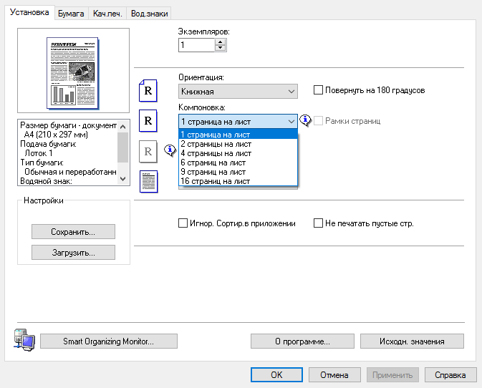
Task: Increase copies with the up stepper arrow
Action: [220, 42]
